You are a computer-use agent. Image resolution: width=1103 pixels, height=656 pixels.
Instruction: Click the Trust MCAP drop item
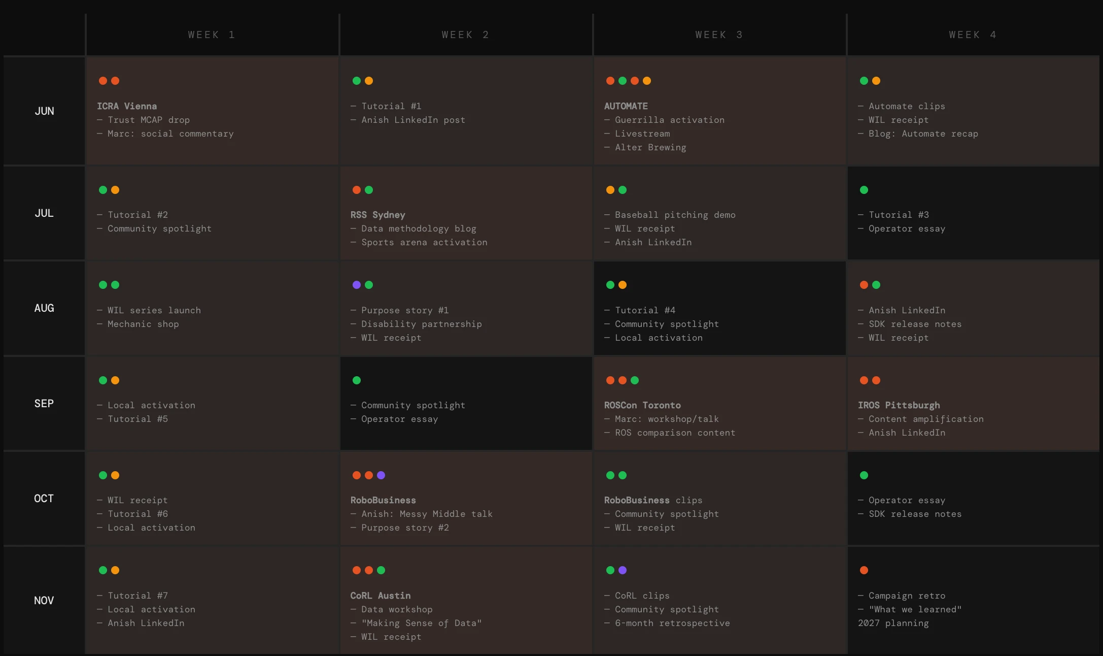(x=143, y=120)
